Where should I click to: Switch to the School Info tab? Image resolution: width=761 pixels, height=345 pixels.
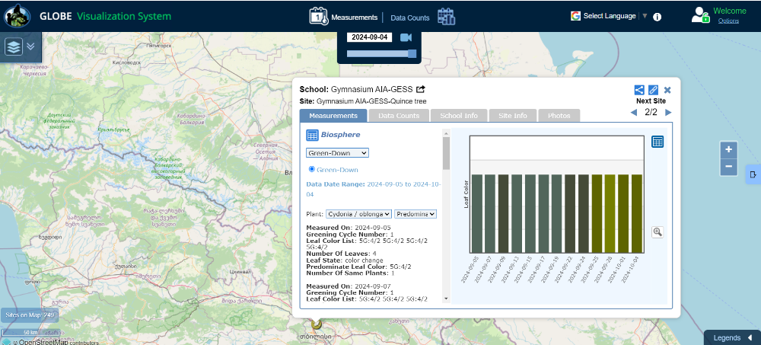click(x=459, y=116)
